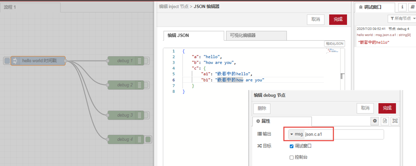
Task: Select the hello world:时间戳 inject node
Action: [x=38, y=61]
